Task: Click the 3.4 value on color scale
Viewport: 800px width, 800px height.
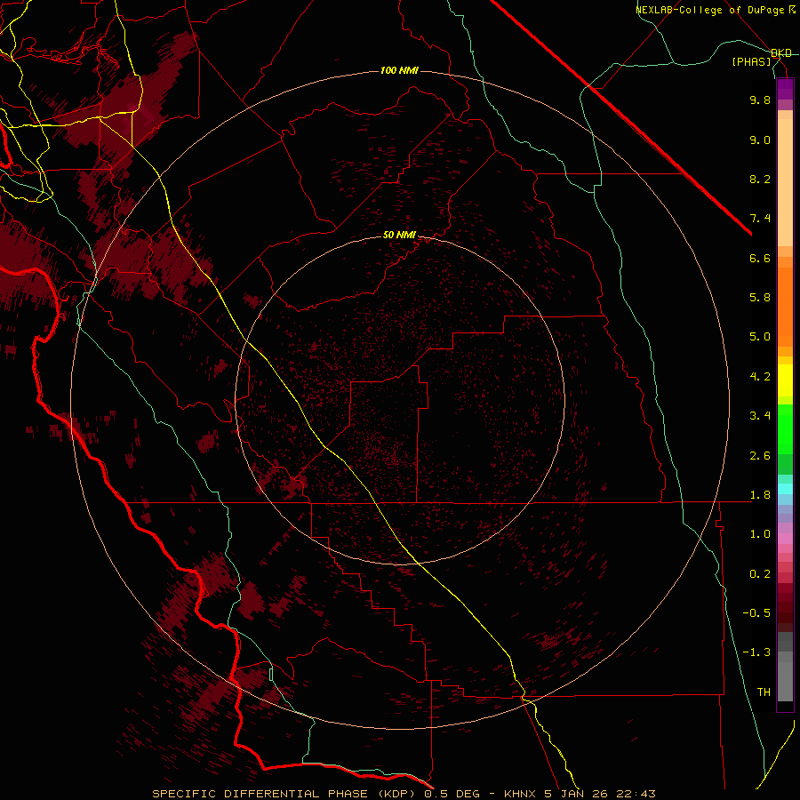Action: (760, 416)
